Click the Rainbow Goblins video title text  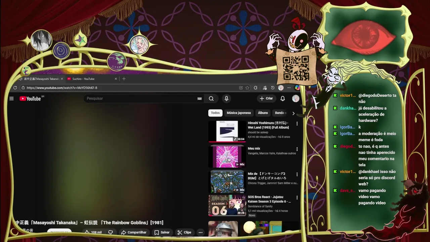(90, 223)
